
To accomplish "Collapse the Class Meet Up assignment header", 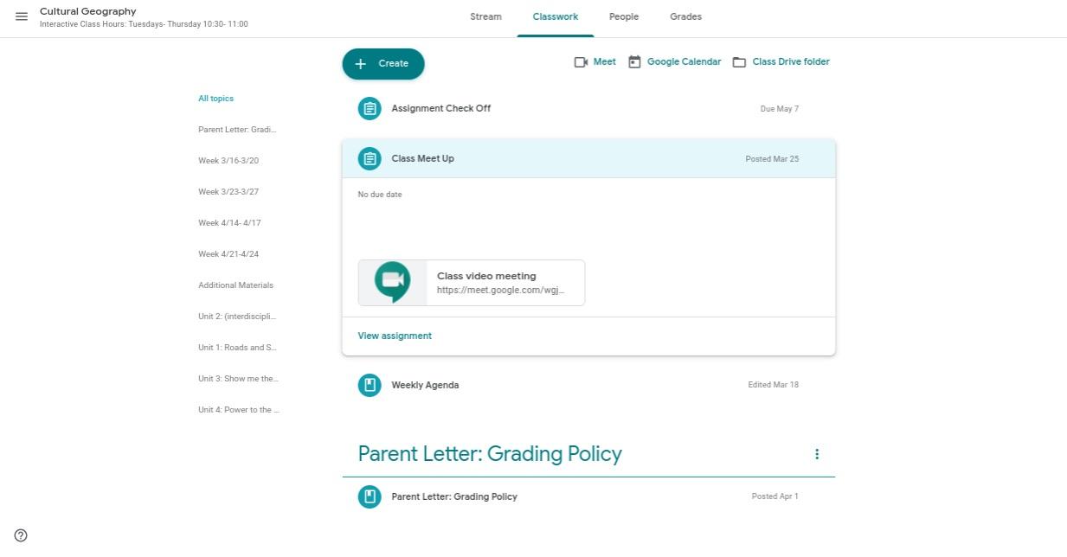I will pyautogui.click(x=588, y=159).
